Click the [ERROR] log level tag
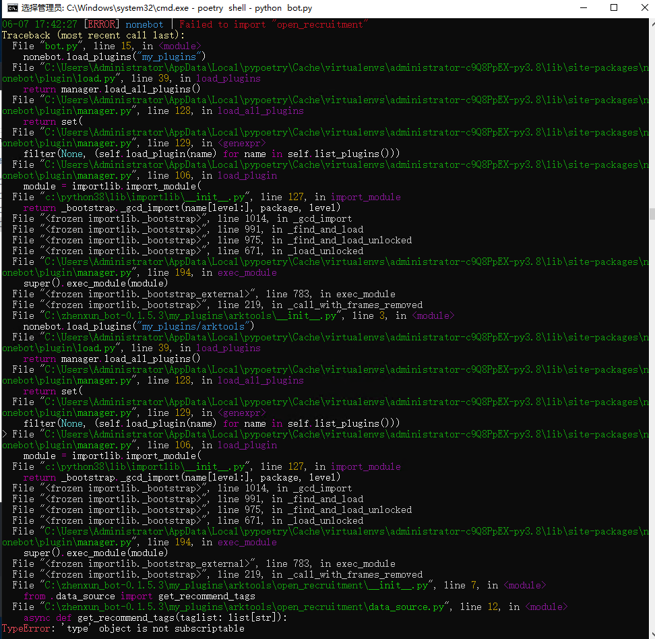 coord(102,25)
